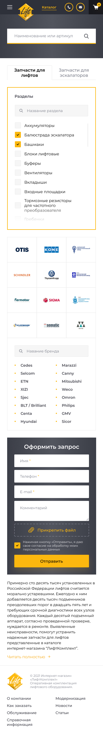Screen dimensions: 103x733
Task: Select the OTIS brand logo
Action: (x=22, y=250)
